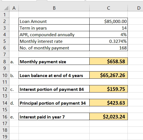Screen dimensions: 143x140
Task: Click "Monthly interest rate" cell
Action: pyautogui.click(x=54, y=41)
